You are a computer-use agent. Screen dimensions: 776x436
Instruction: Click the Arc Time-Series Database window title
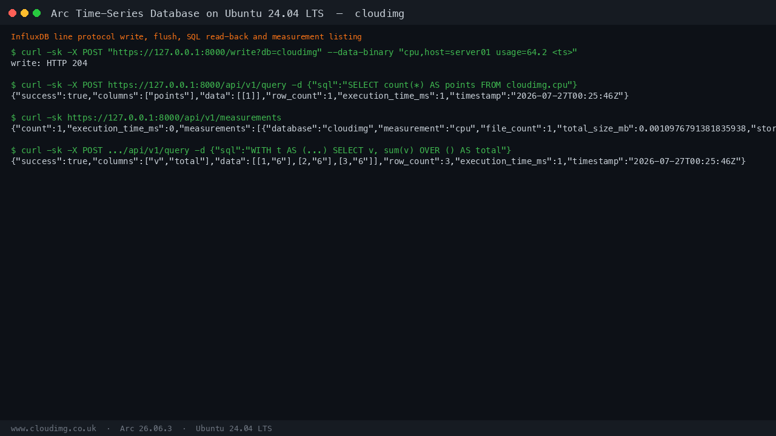227,13
